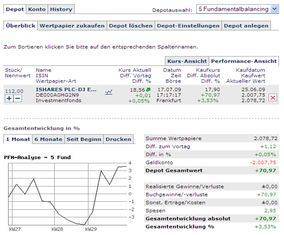Click the Drucken button
This screenshot has width=284, height=235.
[118, 139]
